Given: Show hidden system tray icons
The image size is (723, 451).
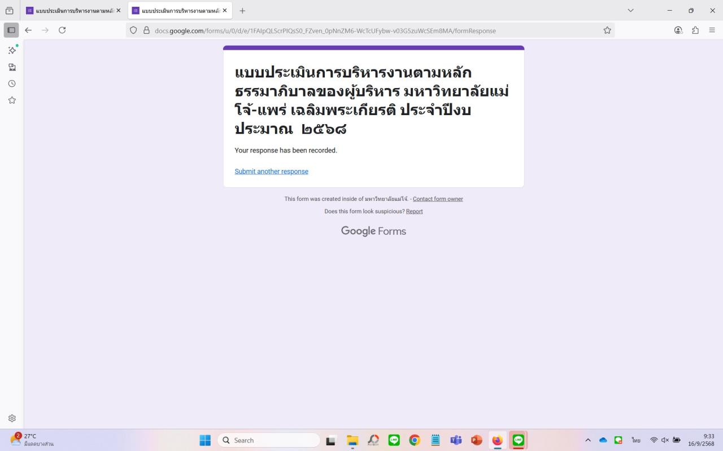Looking at the screenshot, I should pos(587,440).
